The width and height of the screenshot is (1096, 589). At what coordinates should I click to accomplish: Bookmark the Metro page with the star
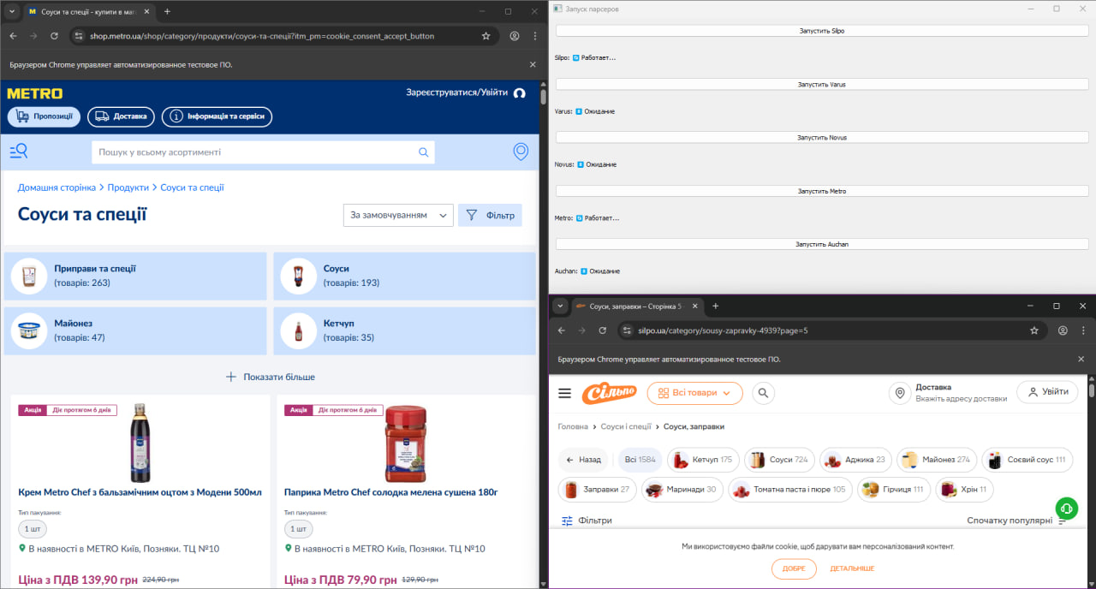[486, 36]
